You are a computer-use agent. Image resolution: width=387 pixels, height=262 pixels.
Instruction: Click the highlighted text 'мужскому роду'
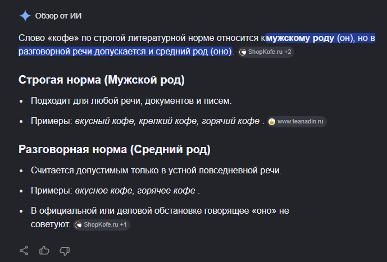click(x=300, y=38)
